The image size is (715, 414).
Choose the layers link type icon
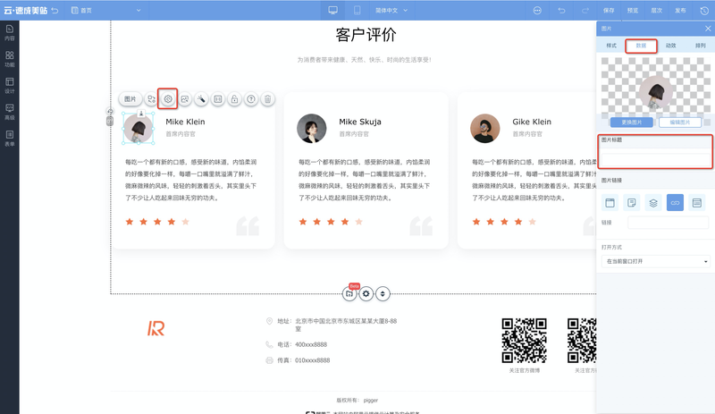coord(653,203)
